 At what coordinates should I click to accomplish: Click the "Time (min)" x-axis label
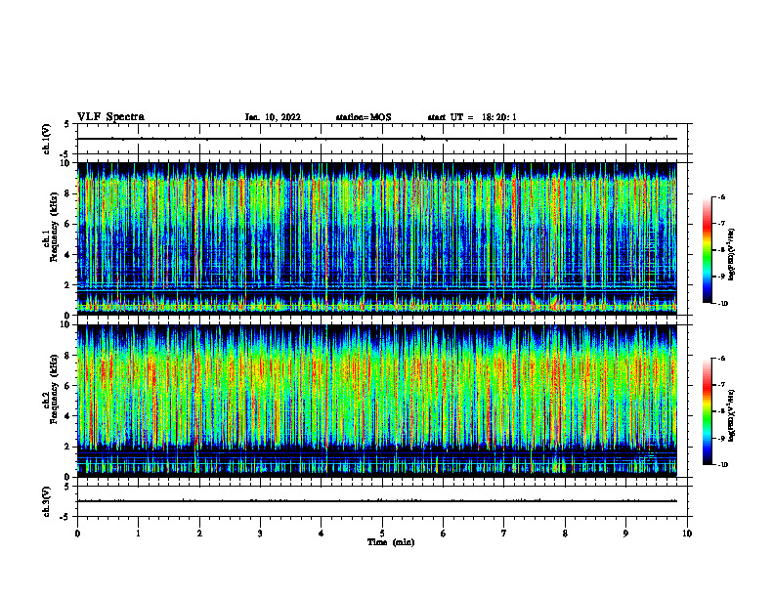point(391,542)
